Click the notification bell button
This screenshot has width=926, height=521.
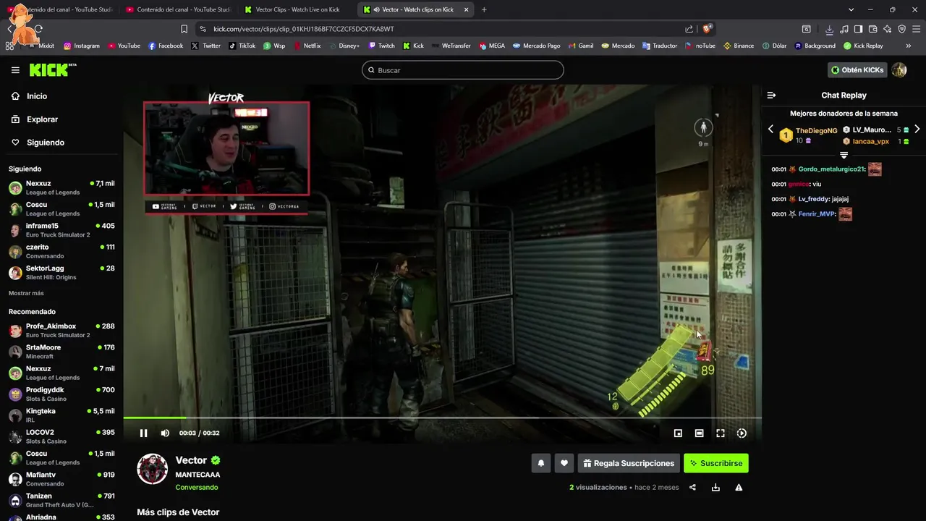pos(540,463)
